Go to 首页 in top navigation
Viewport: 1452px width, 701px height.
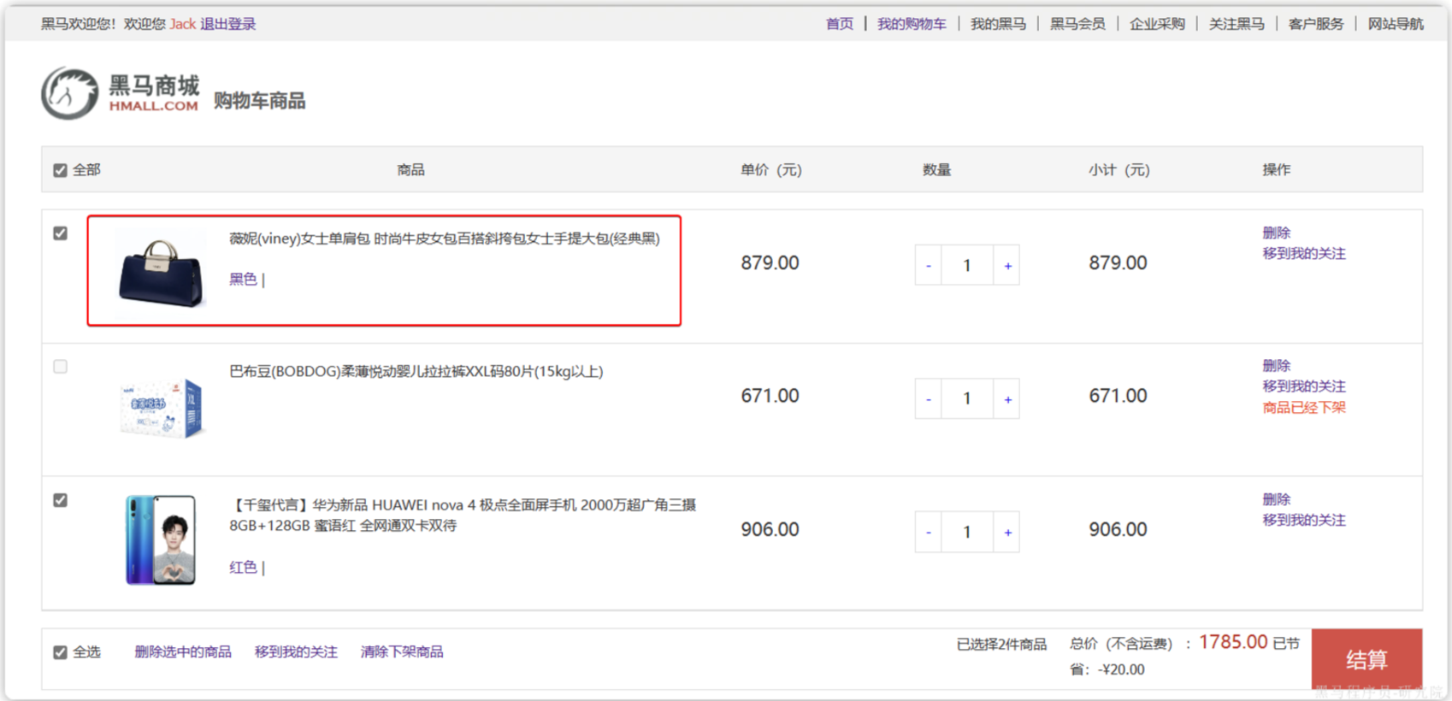tap(839, 24)
